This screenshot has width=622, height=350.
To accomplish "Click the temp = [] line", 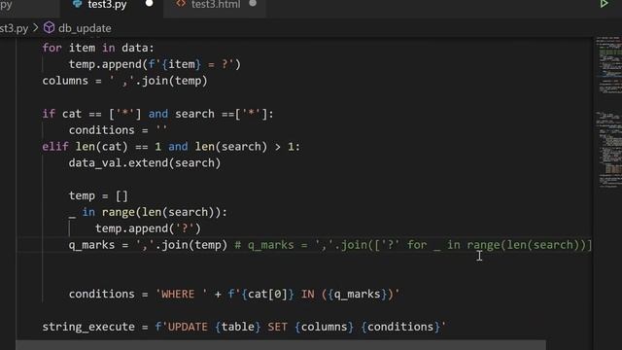I will point(98,196).
